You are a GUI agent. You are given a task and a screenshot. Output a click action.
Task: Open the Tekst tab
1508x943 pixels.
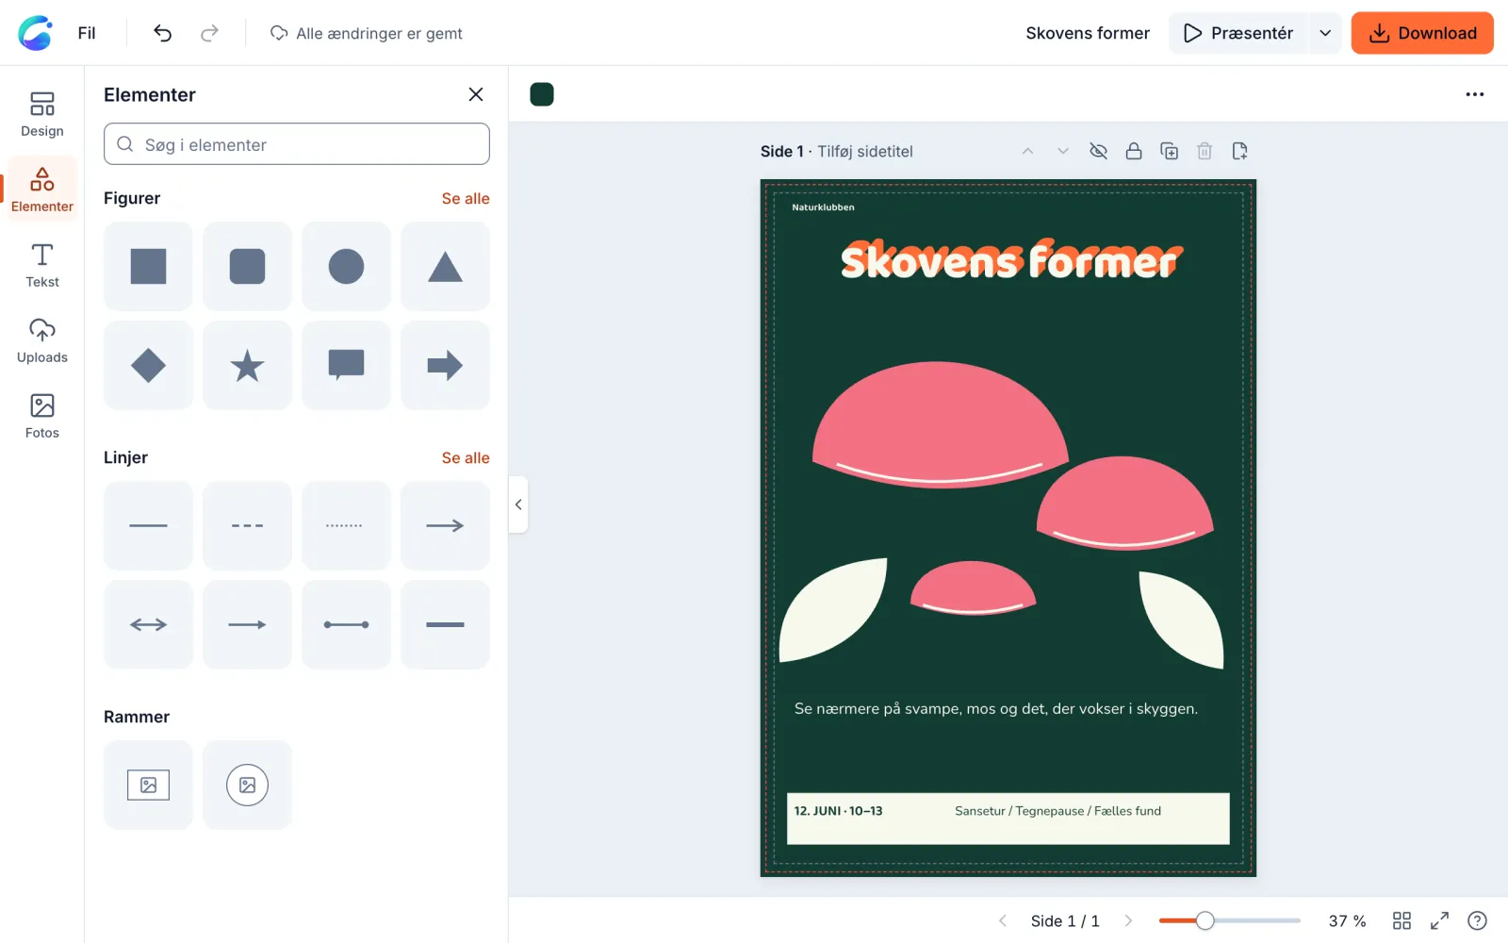pyautogui.click(x=42, y=266)
